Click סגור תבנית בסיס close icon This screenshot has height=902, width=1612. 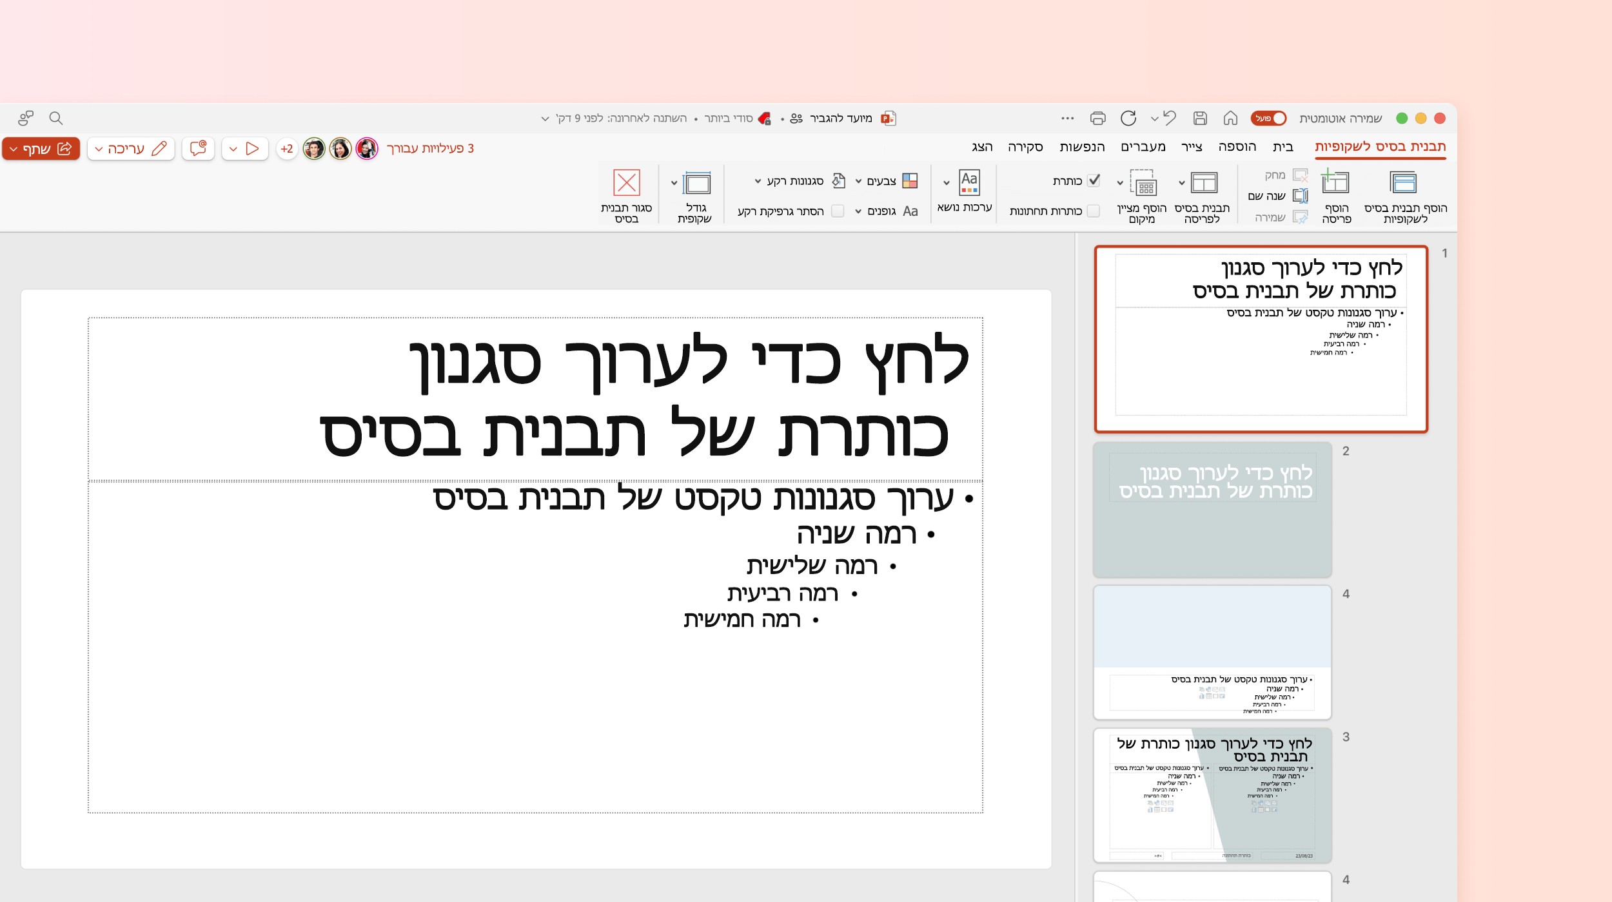click(627, 183)
